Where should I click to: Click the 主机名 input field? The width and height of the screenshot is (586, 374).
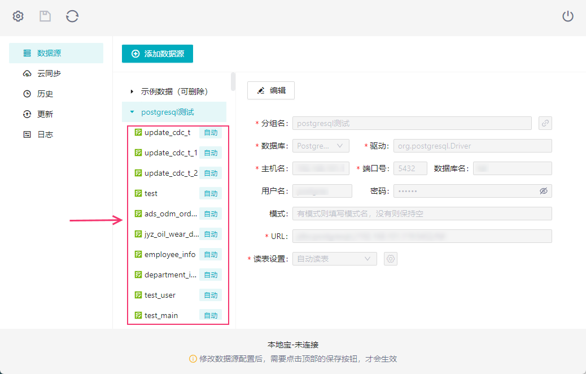point(321,168)
